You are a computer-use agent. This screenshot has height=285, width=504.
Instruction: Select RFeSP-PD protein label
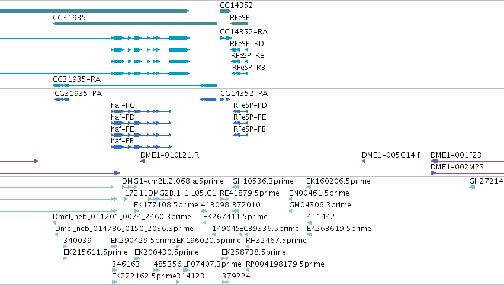[x=250, y=105]
